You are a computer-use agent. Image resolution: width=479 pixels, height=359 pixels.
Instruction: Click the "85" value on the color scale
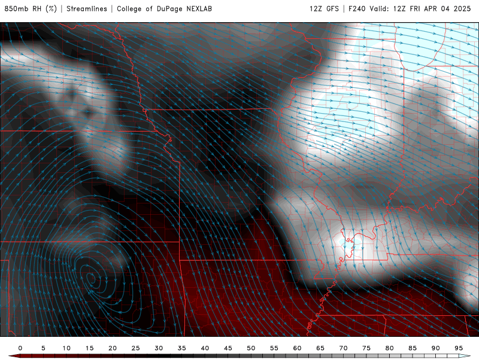click(x=413, y=348)
